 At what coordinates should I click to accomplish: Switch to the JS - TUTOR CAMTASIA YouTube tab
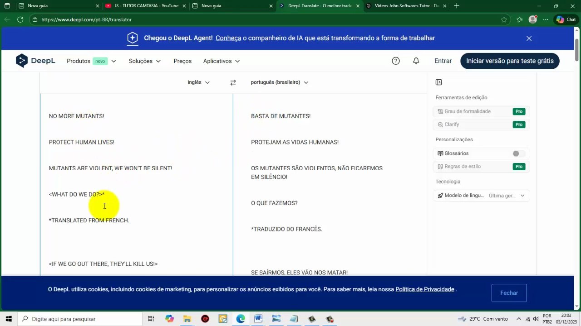(x=146, y=6)
